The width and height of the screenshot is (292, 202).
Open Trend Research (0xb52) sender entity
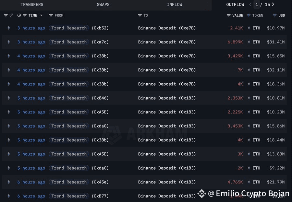[69, 28]
